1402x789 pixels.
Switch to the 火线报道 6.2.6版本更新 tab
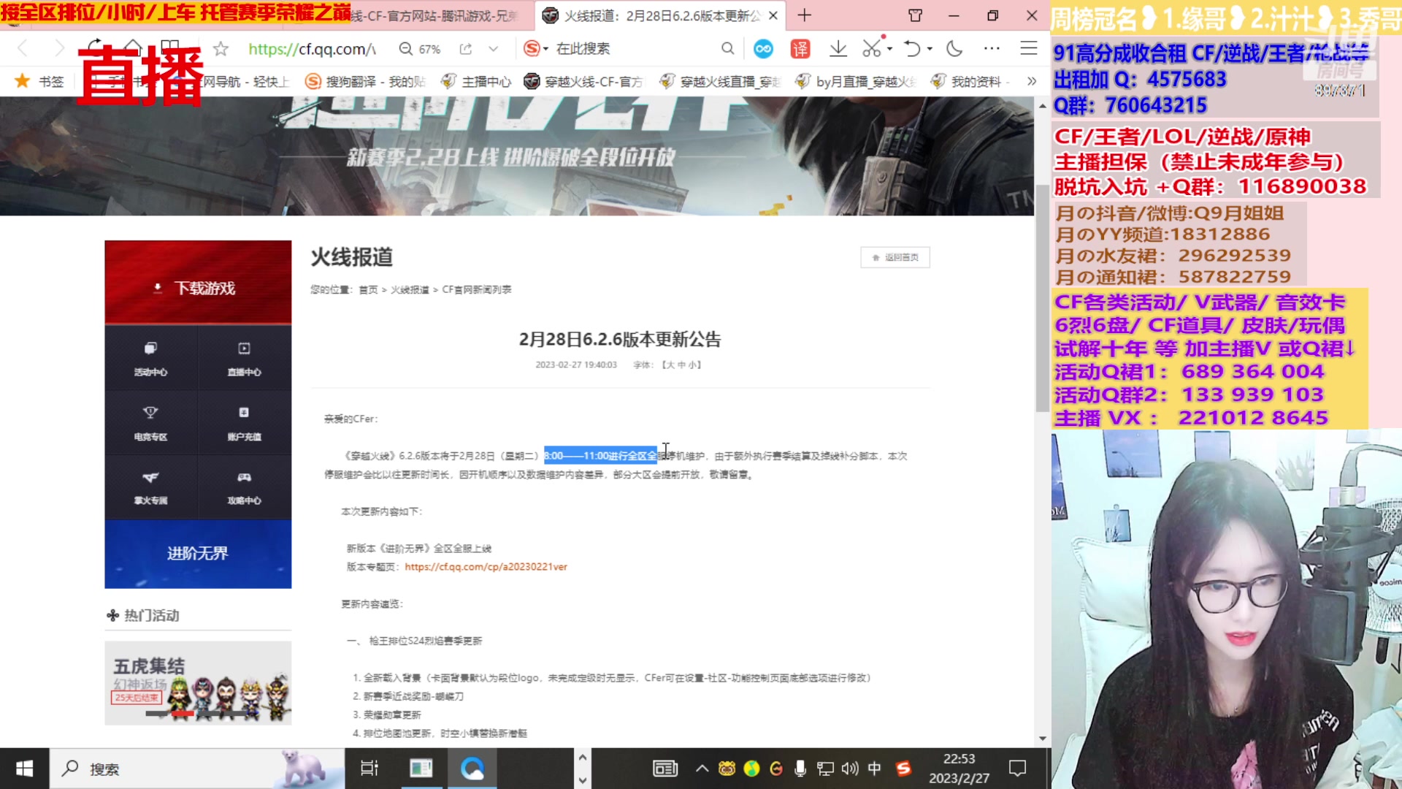[661, 15]
